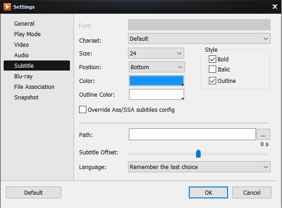Image resolution: width=282 pixels, height=208 pixels.
Task: Click the subtitle Path input field
Action: pos(192,134)
